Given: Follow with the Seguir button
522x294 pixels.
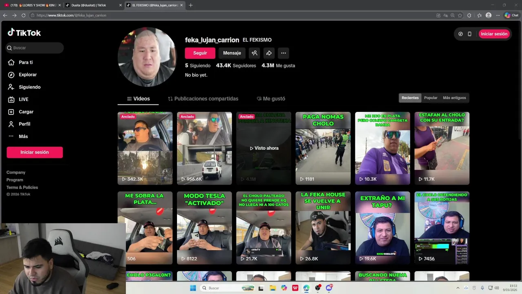Looking at the screenshot, I should (x=200, y=53).
